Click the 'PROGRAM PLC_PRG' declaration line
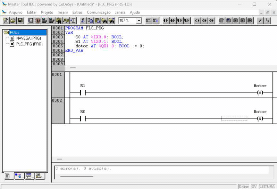 pos(84,28)
